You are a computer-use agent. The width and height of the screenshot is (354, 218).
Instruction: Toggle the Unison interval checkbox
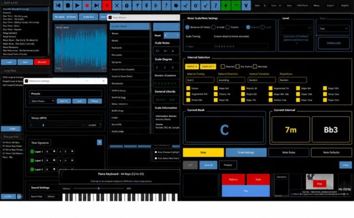188,88
